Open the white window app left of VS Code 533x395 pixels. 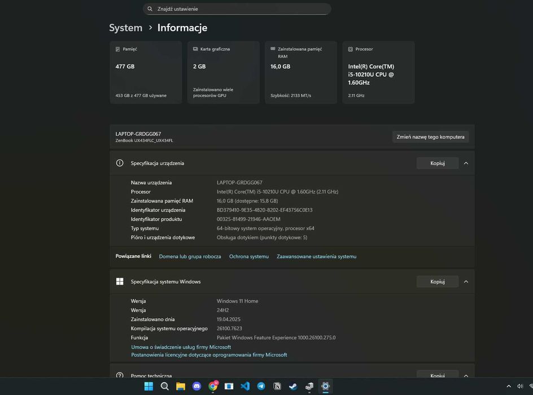[x=229, y=386]
